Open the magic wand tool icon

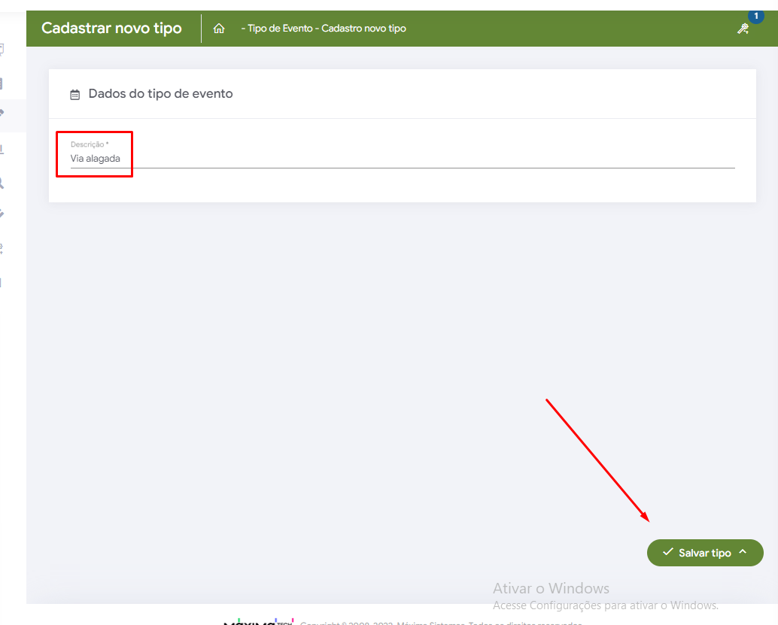pyautogui.click(x=743, y=29)
